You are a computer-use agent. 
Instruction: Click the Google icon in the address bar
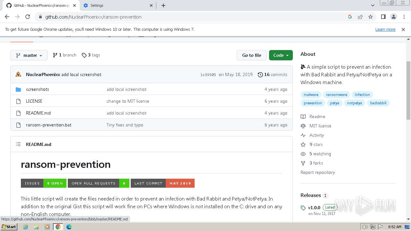point(350,17)
